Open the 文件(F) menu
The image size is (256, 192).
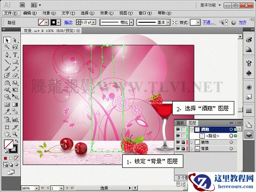pyautogui.click(x=11, y=13)
